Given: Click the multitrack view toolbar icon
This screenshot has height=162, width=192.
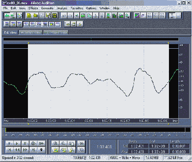Looking at the screenshot, I should [13, 15].
